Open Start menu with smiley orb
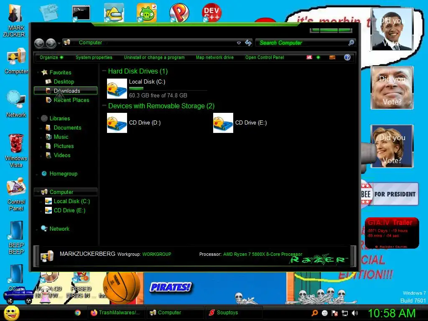 point(12,313)
